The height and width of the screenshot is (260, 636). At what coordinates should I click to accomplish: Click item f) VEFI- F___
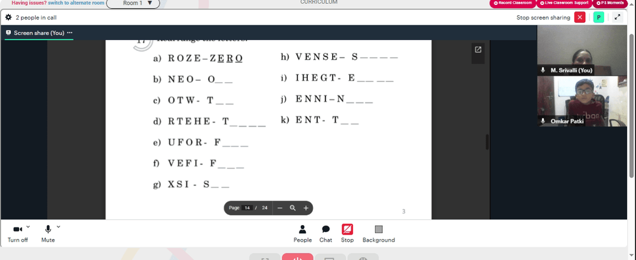click(198, 163)
